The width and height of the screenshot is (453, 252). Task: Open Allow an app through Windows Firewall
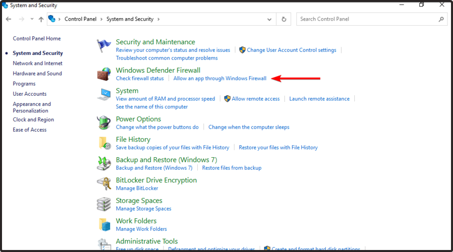point(220,79)
